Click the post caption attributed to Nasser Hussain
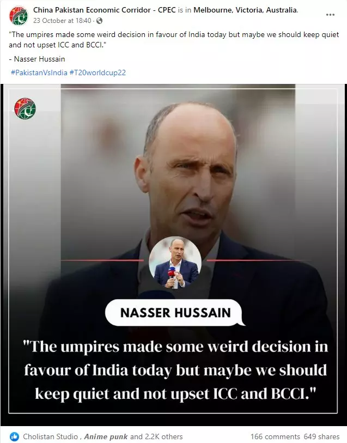347x443 pixels. click(174, 40)
